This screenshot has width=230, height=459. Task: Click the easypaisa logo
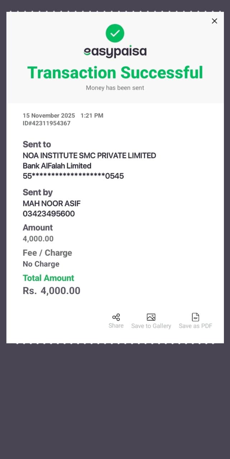coord(115,52)
